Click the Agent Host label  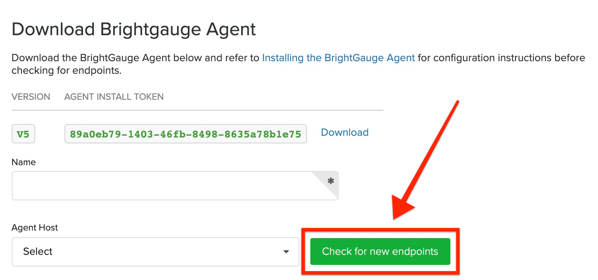35,228
